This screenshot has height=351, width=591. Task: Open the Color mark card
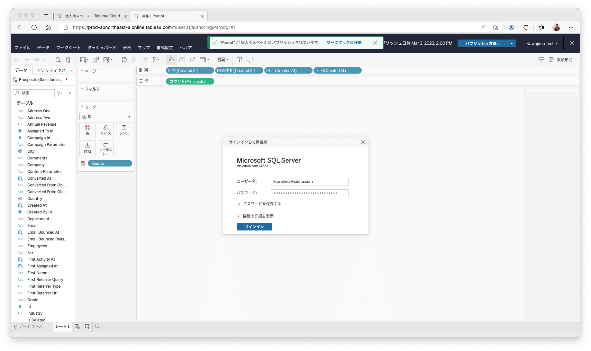pos(87,130)
